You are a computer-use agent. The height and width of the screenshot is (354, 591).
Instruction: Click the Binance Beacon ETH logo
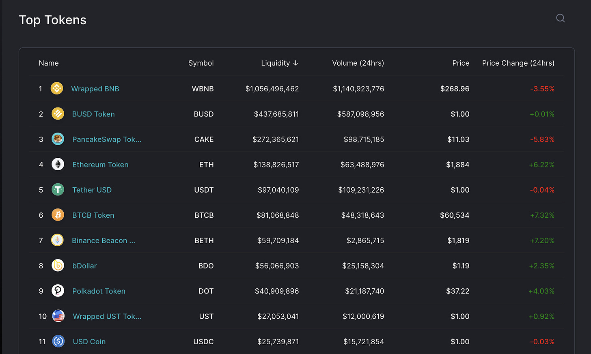57,240
